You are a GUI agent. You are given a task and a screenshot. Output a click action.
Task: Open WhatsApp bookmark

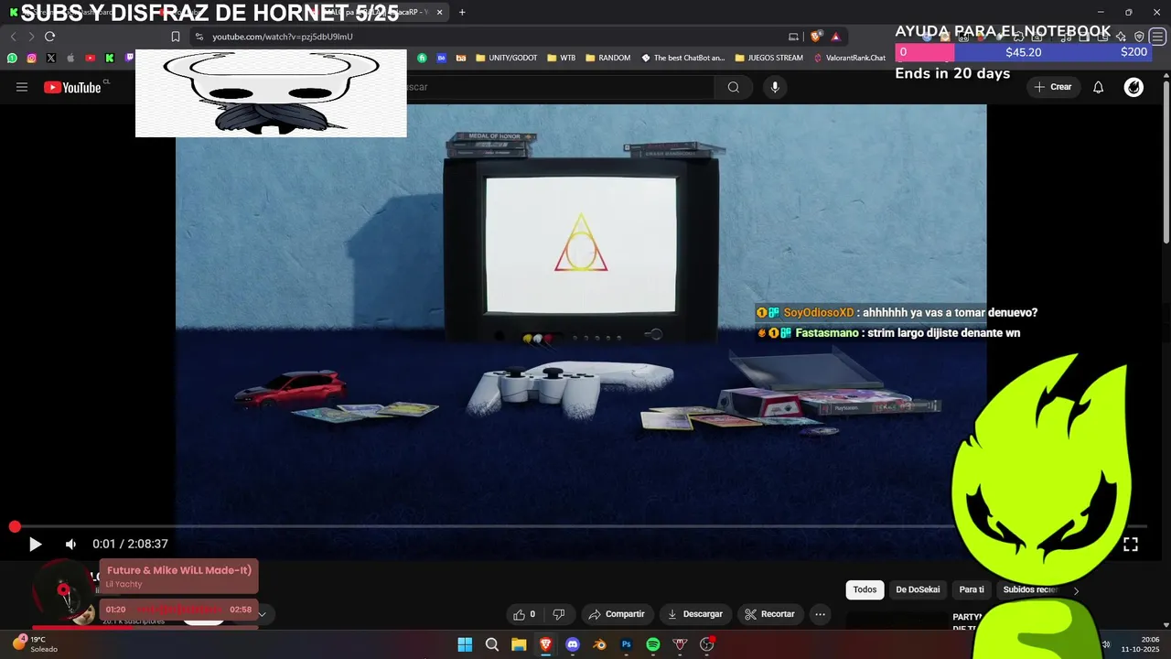(12, 58)
